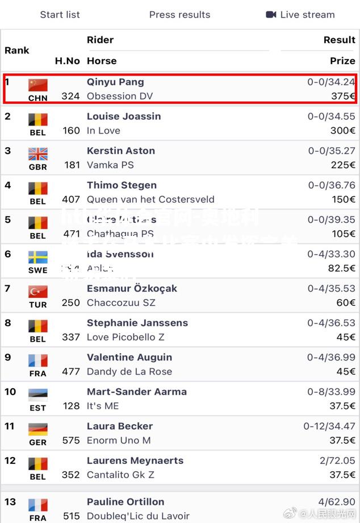Image resolution: width=360 pixels, height=523 pixels.
Task: Select horse Dandy de La Rose
Action: [129, 372]
